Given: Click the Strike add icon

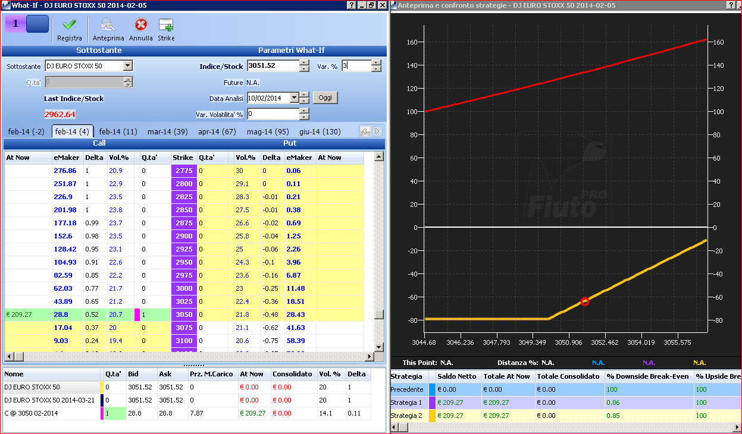Looking at the screenshot, I should click(x=166, y=24).
